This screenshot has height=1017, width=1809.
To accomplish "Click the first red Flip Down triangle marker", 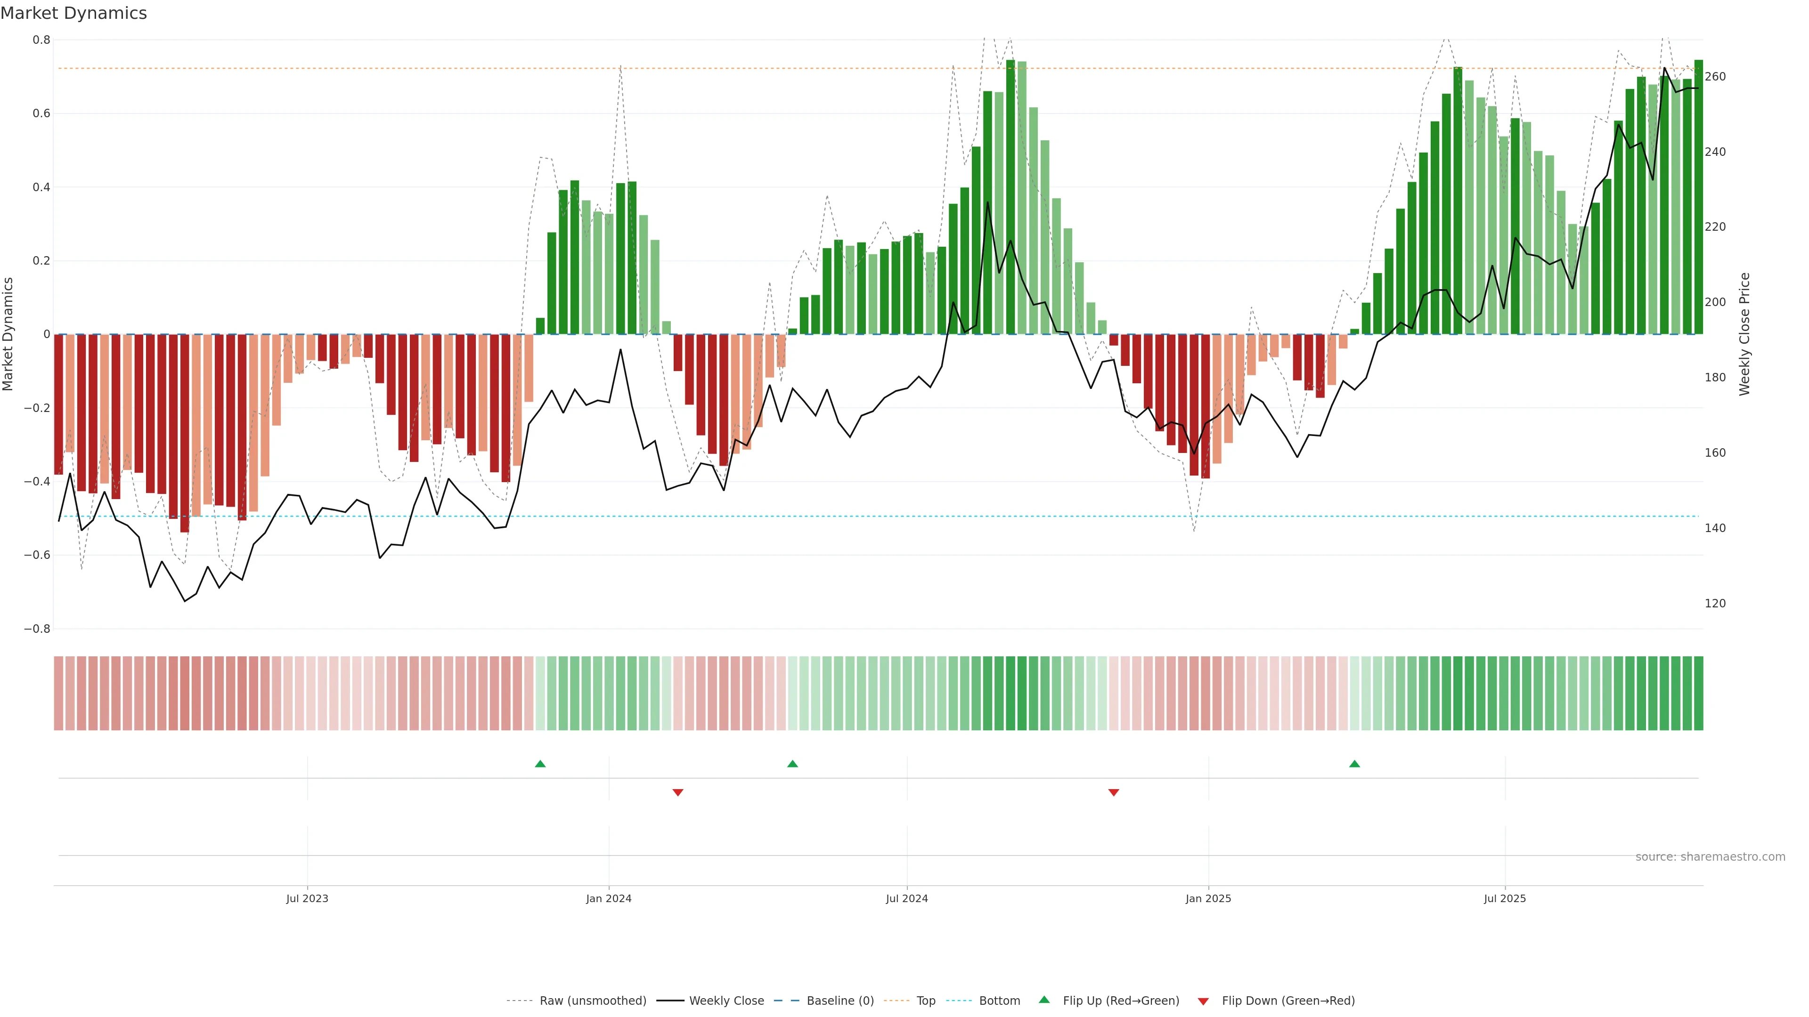I will tap(678, 792).
